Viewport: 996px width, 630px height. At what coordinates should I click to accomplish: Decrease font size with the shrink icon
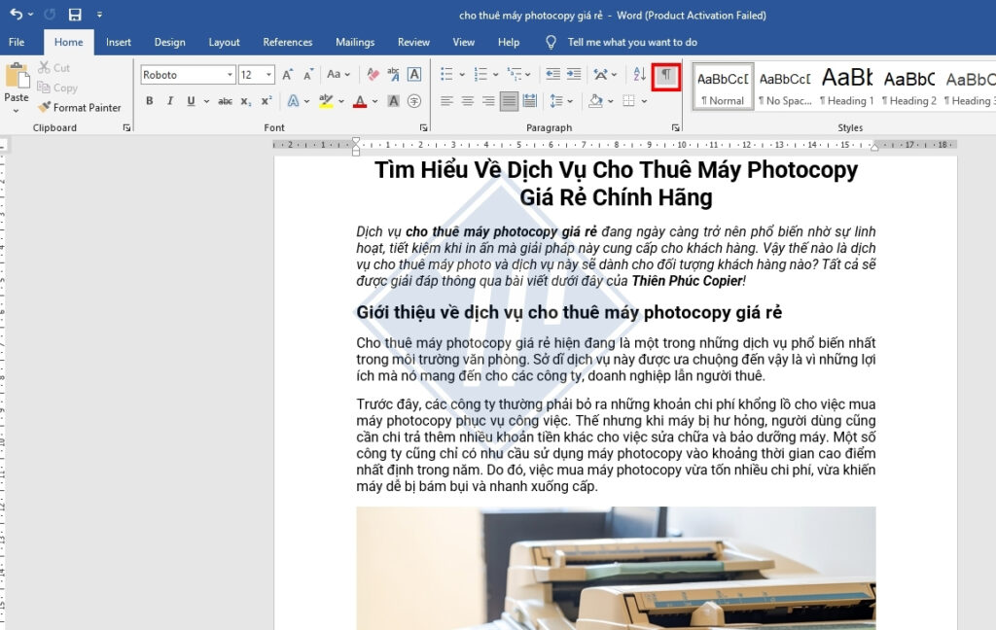pyautogui.click(x=308, y=74)
